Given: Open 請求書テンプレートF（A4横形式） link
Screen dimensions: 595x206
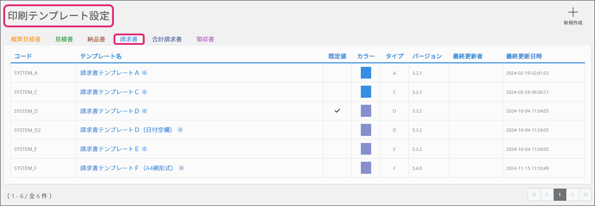Looking at the screenshot, I should (x=127, y=168).
